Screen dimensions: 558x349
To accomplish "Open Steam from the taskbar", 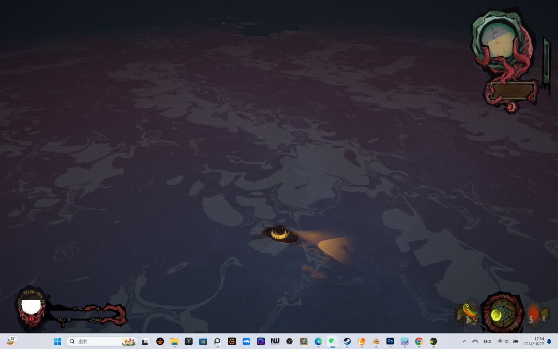I will click(x=347, y=342).
